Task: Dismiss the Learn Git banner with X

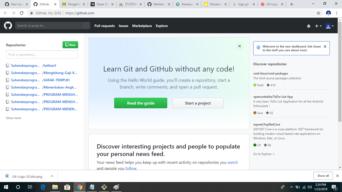Action: point(240,46)
